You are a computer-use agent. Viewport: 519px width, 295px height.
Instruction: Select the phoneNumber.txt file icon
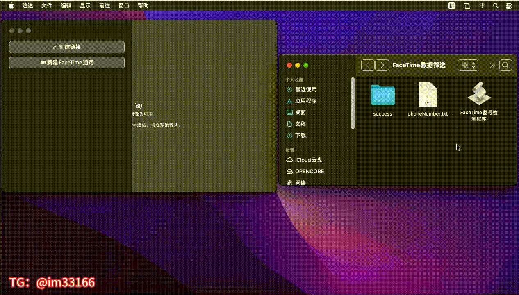point(428,95)
